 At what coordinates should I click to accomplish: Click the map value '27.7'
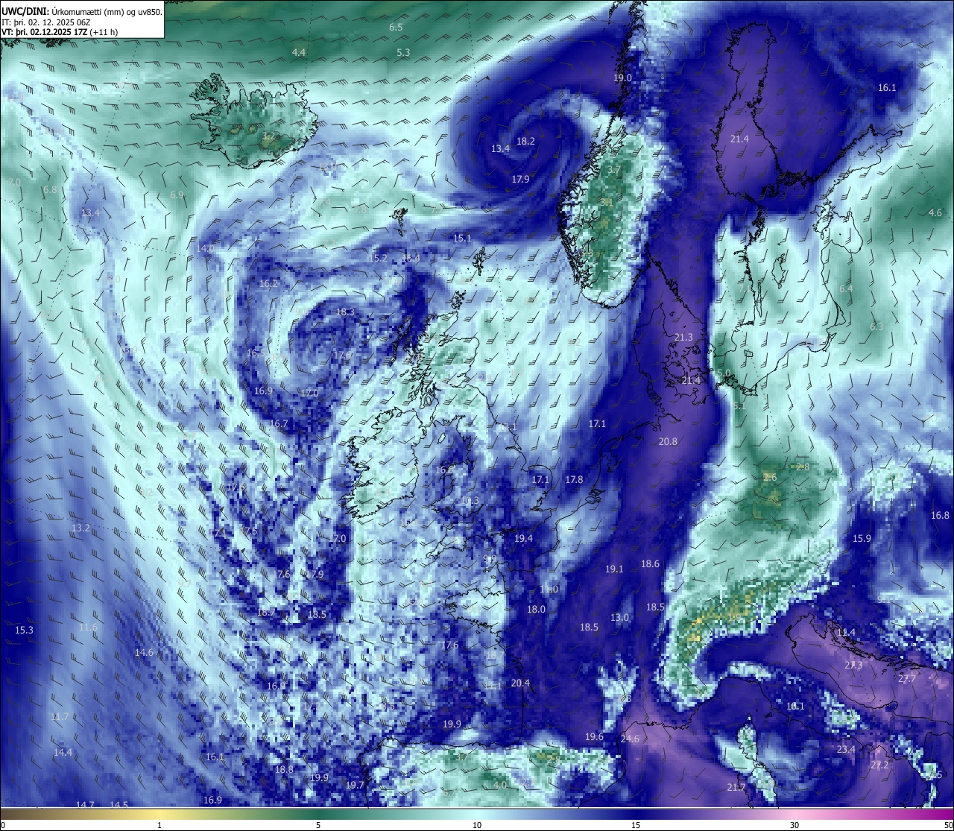(906, 678)
